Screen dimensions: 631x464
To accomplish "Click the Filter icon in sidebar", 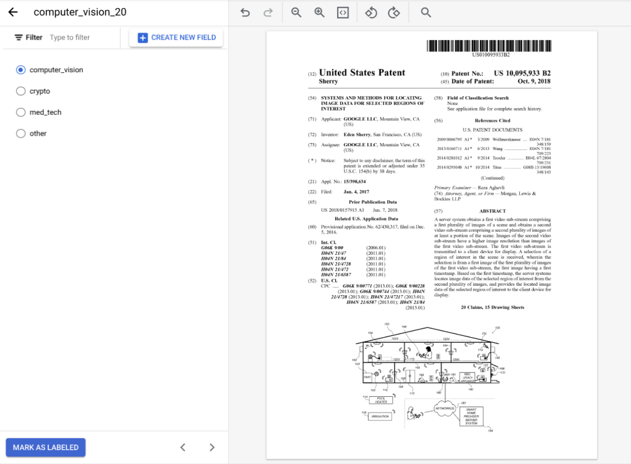I will [18, 38].
